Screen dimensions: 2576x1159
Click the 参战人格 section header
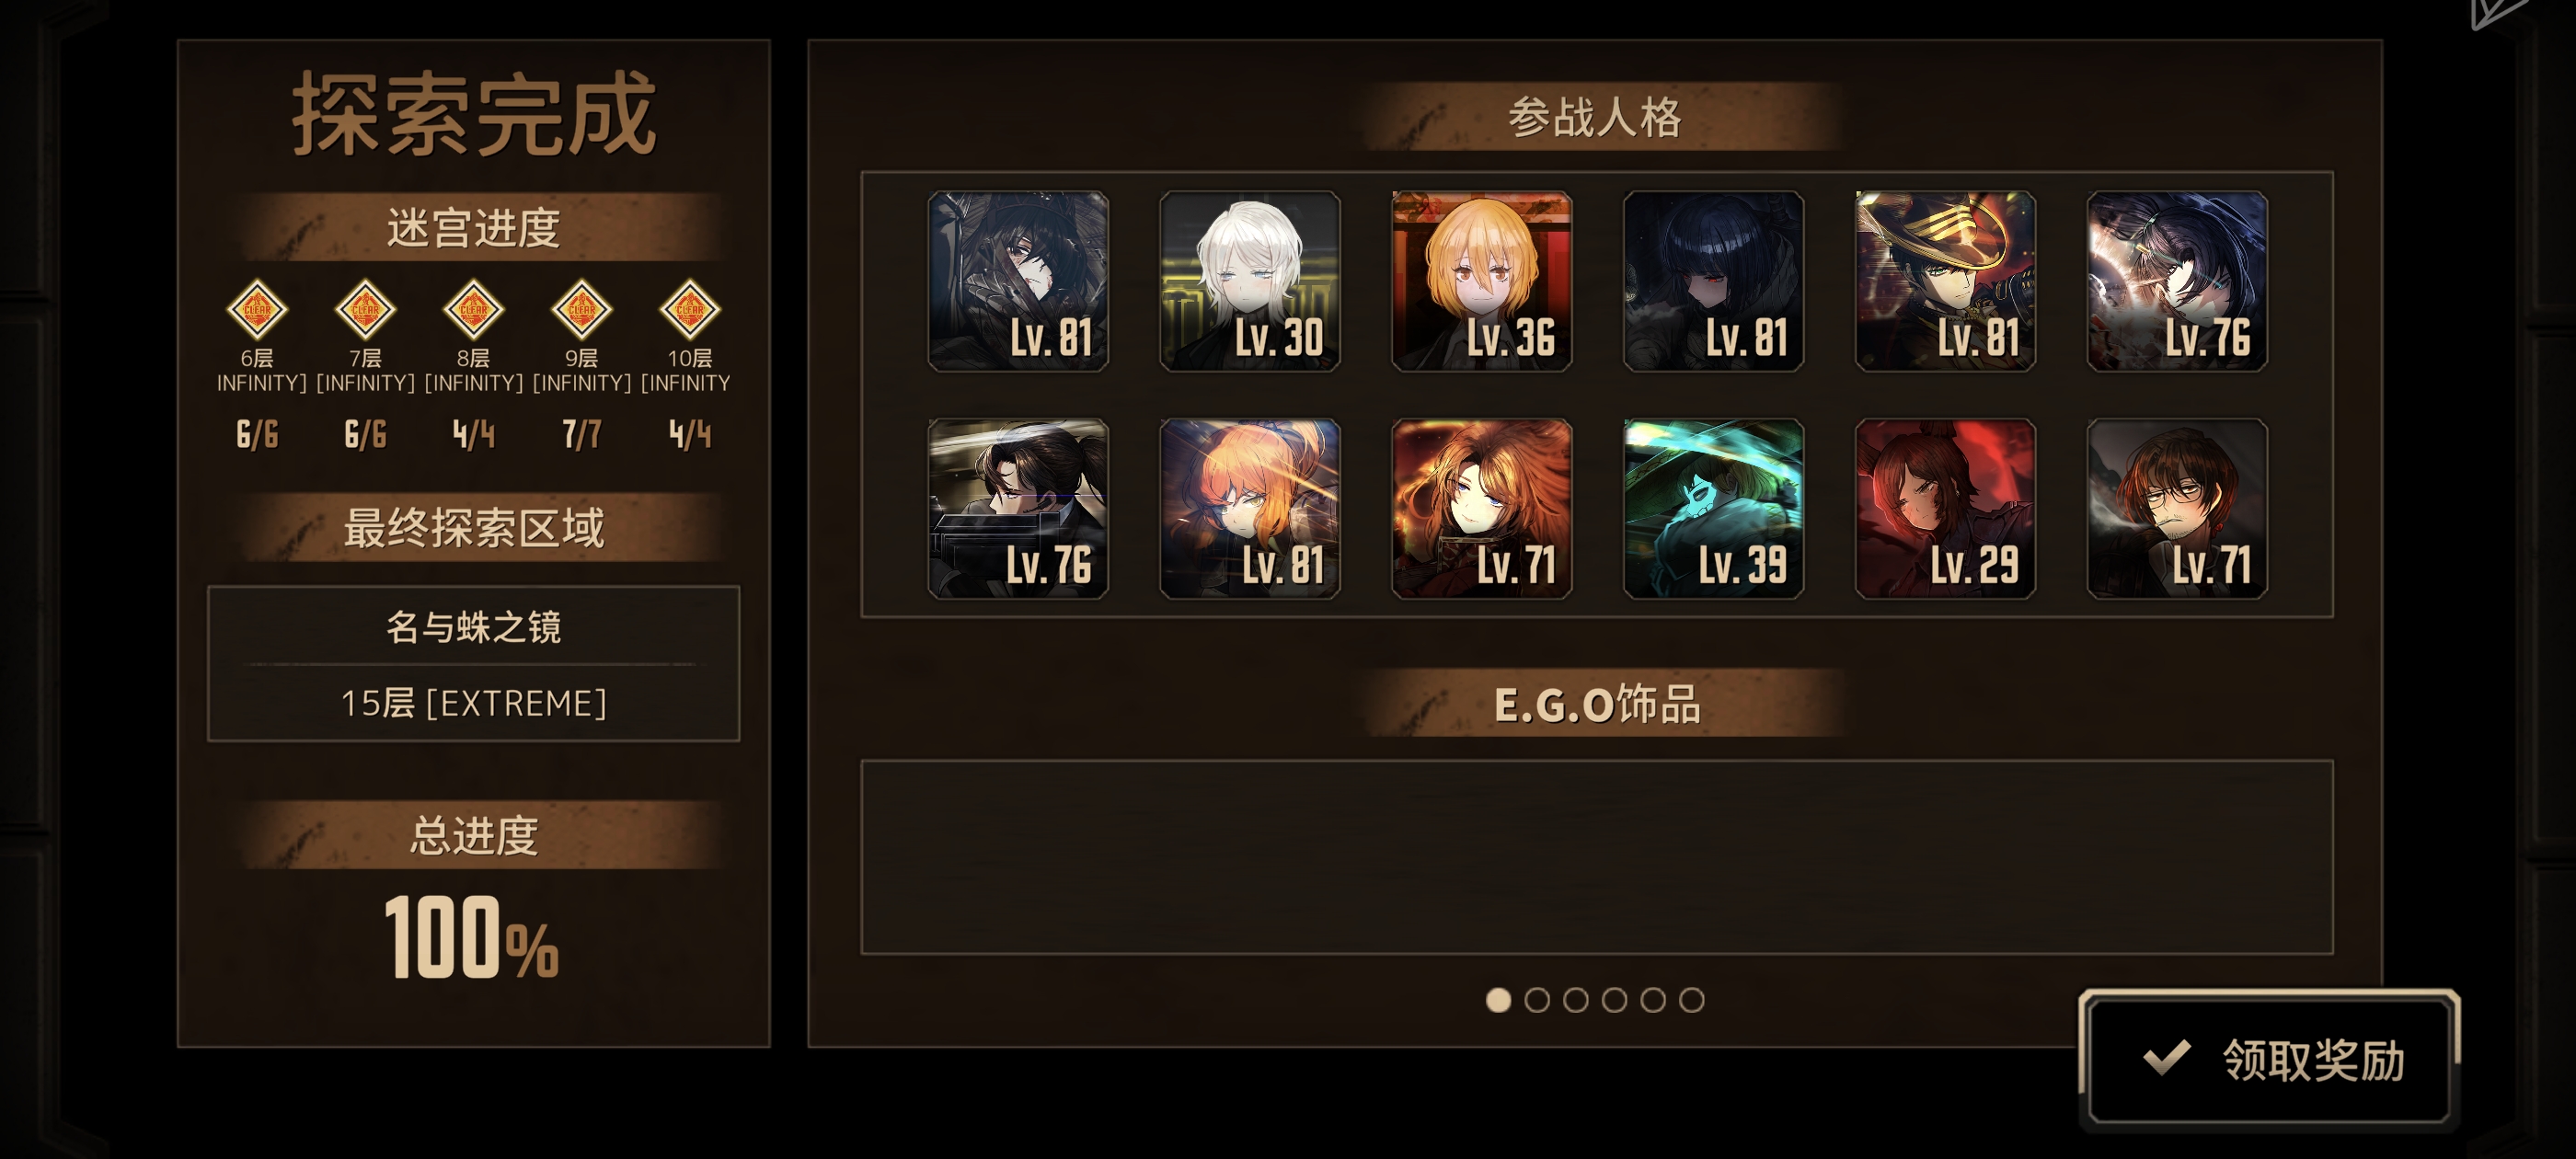[x=1595, y=117]
